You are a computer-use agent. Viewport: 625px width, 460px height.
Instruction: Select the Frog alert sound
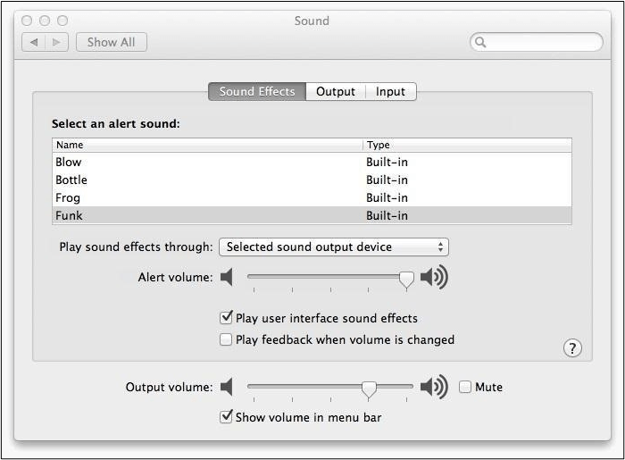pyautogui.click(x=312, y=197)
